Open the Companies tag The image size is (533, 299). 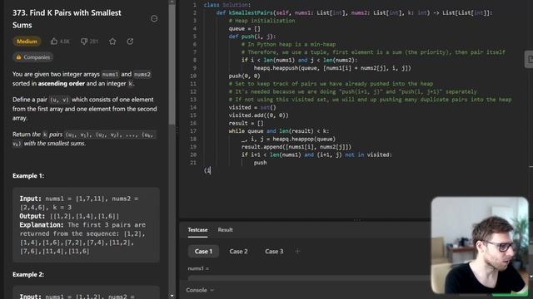click(33, 57)
